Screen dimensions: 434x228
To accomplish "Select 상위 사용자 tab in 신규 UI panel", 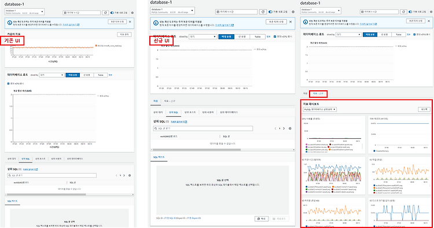I will 208,112.
